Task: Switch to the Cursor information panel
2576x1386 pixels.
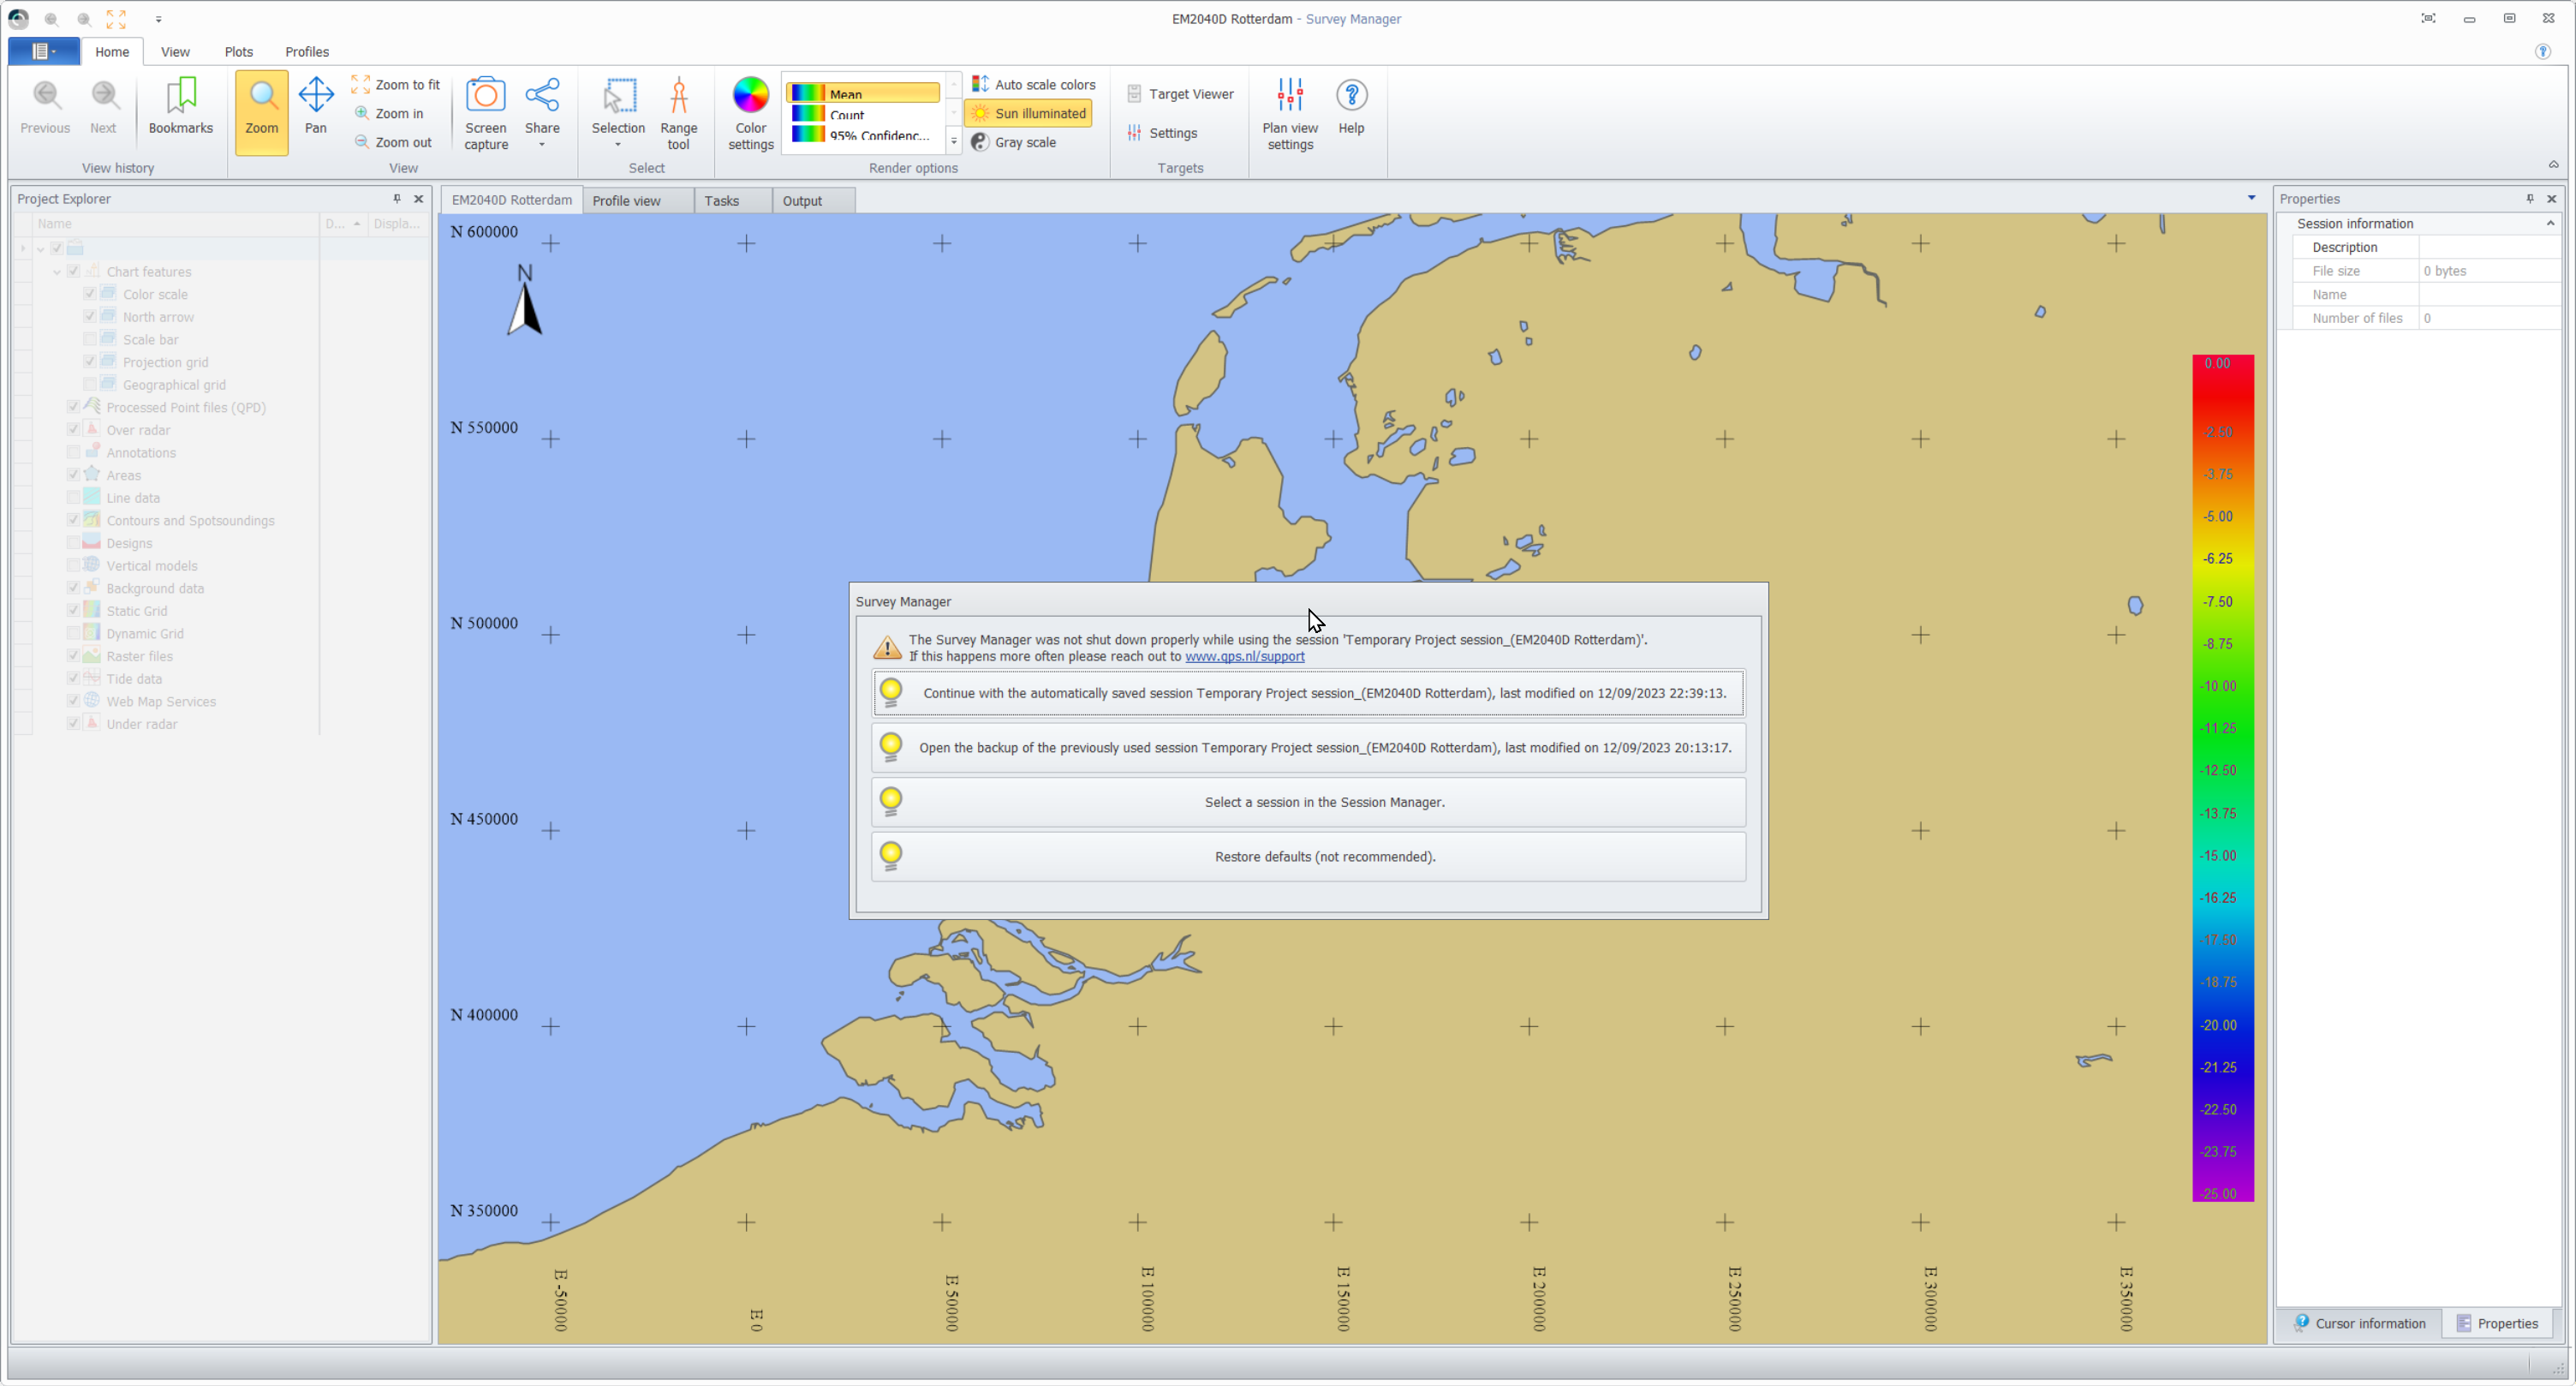Action: point(2360,1323)
